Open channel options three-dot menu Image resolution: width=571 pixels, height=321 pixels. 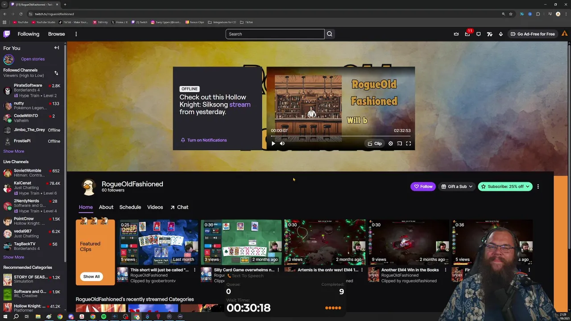(538, 186)
